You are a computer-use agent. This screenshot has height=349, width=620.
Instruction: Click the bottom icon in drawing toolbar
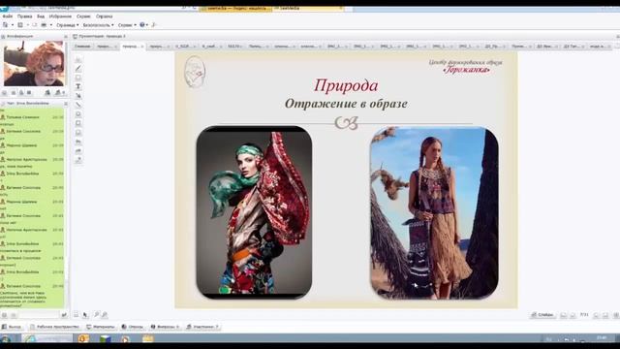click(x=78, y=160)
